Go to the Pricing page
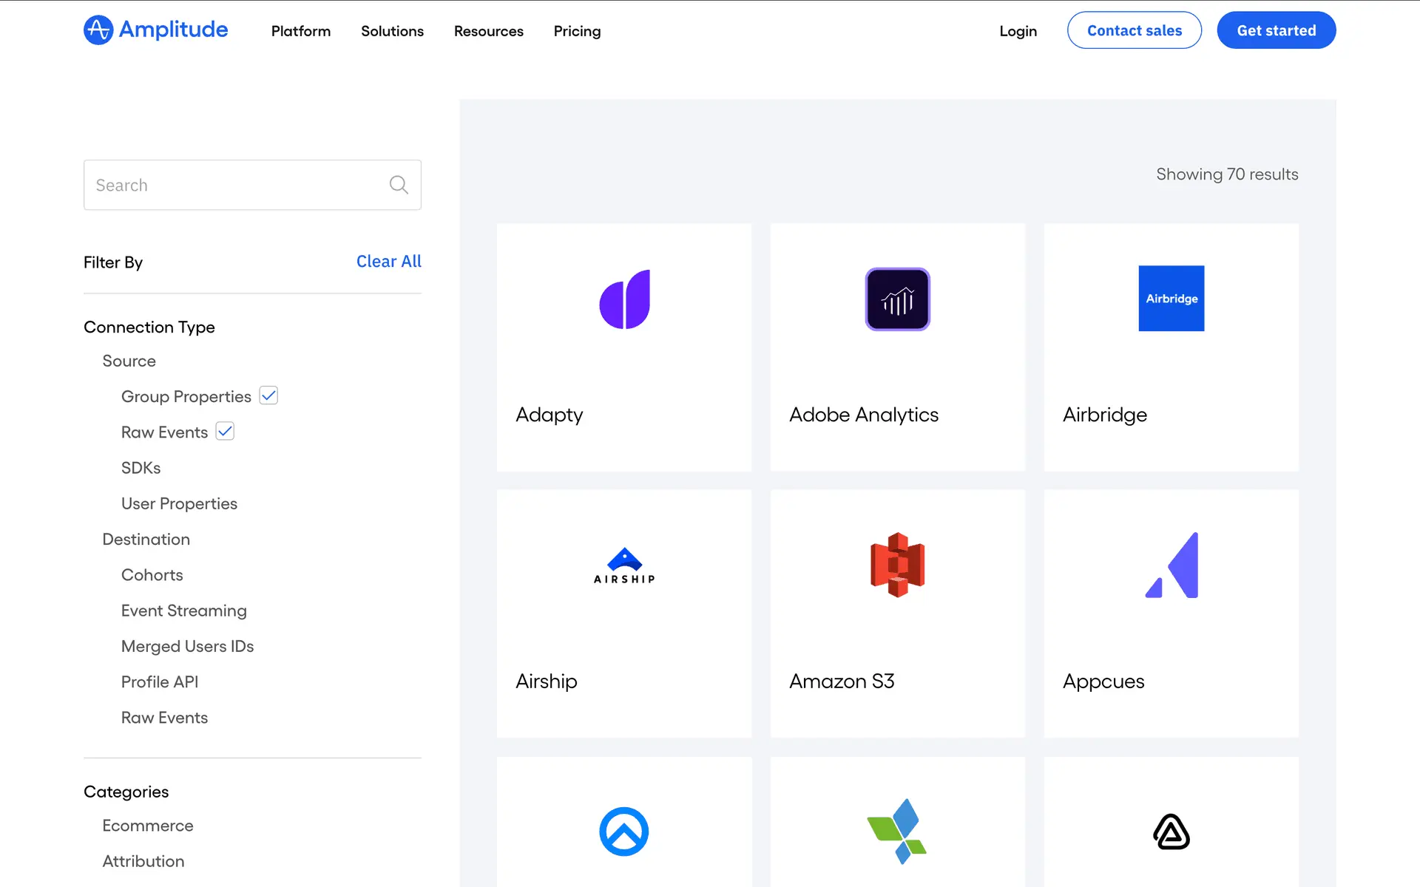The height and width of the screenshot is (887, 1420). pos(577,31)
